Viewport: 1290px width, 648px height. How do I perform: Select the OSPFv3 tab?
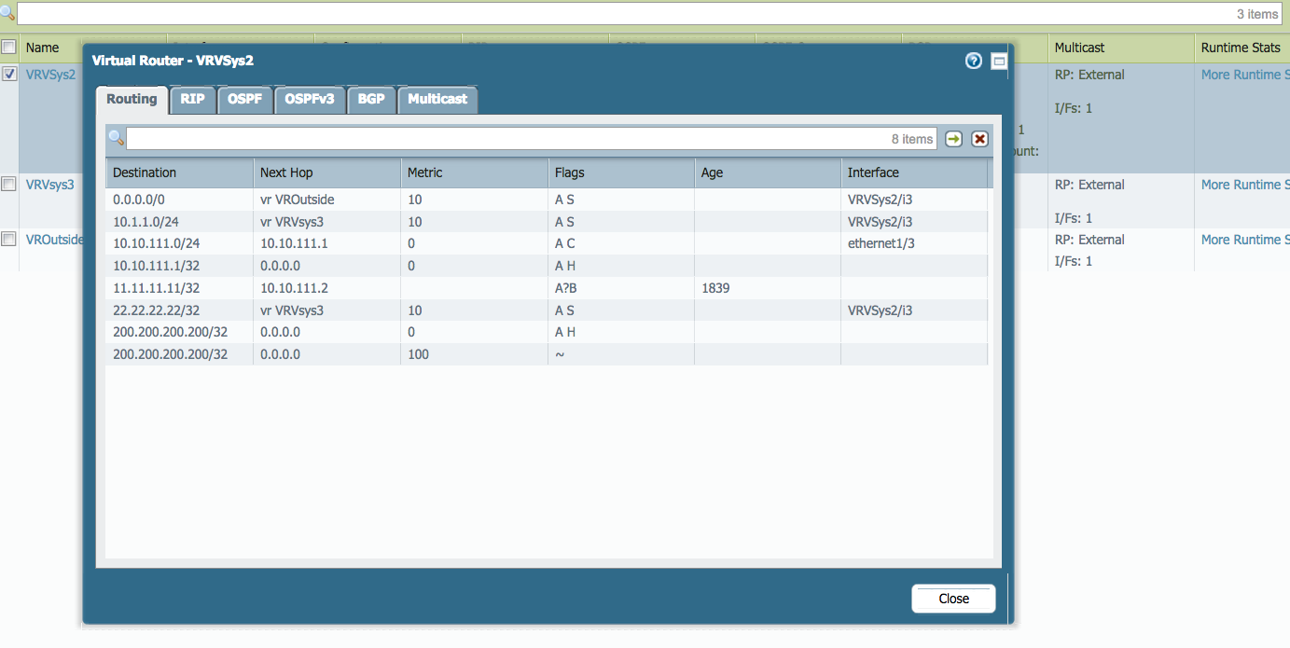click(x=310, y=99)
